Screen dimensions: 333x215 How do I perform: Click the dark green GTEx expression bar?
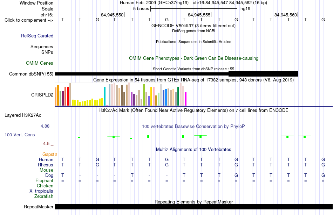[178, 96]
